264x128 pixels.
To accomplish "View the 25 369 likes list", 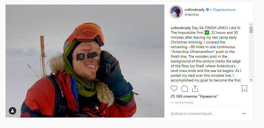I will [194, 96].
